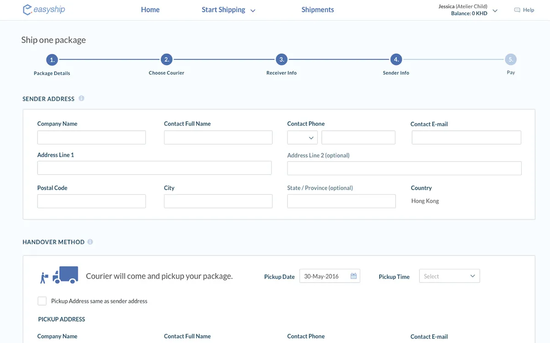Image resolution: width=550 pixels, height=343 pixels.
Task: Go to Shipments
Action: tap(318, 10)
